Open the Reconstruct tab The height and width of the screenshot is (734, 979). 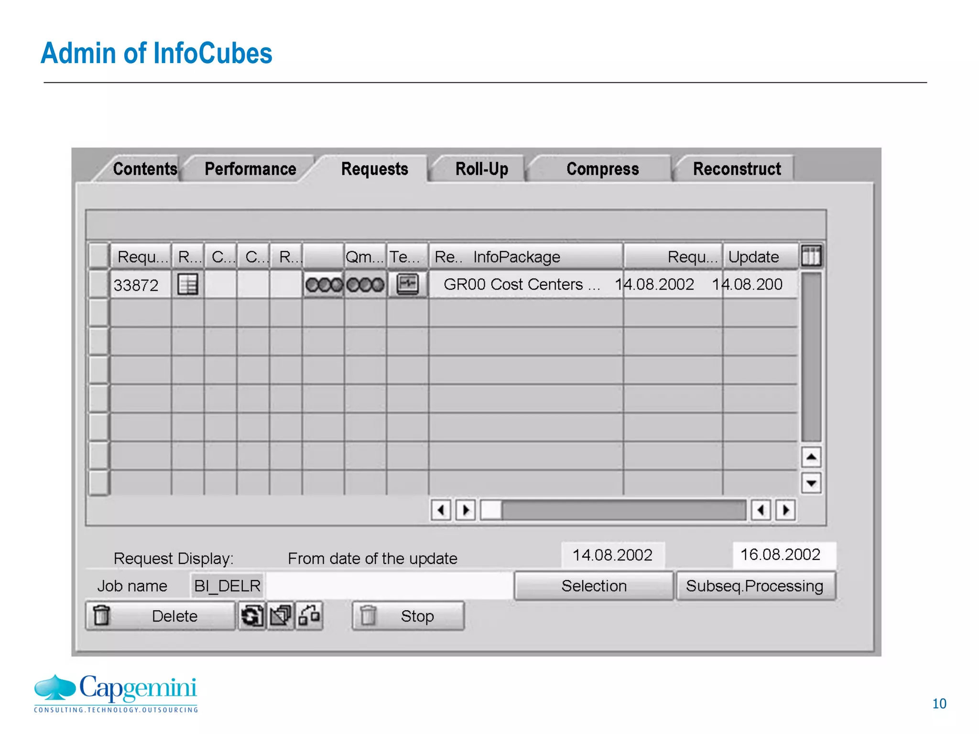point(737,169)
